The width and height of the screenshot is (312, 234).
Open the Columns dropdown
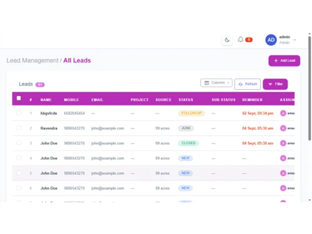coord(217,83)
